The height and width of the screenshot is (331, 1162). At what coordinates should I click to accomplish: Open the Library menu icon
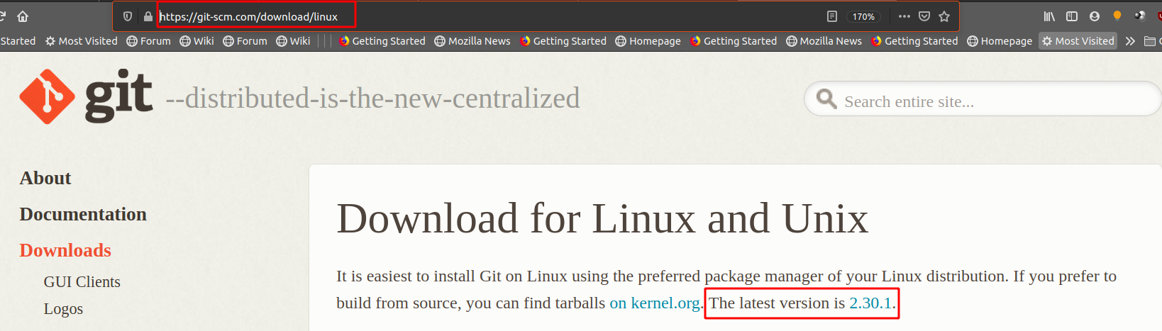tap(1049, 16)
